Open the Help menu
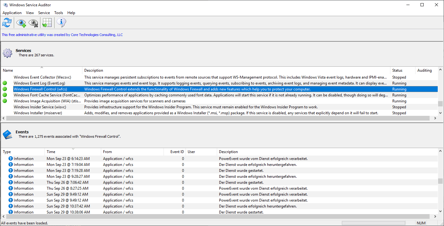Viewport: 444px width, 226px height. point(71,13)
